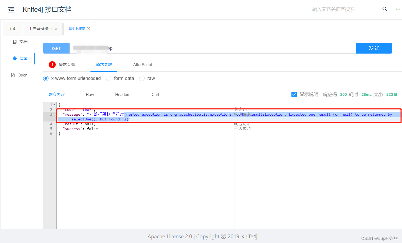Click the 大小 223 B value
The image size is (402, 243).
tap(392, 95)
